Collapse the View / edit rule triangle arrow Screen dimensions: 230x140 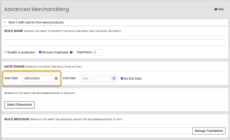pos(5,22)
